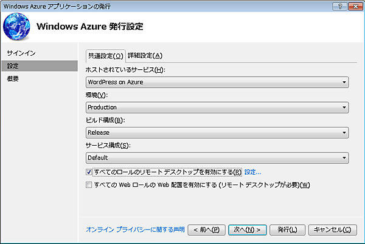365x244 pixels.
Task: Open the 設定... remote desktop link
Action: 252,172
